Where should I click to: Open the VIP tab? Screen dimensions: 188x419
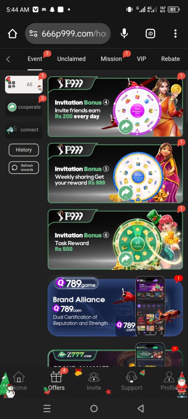(142, 59)
